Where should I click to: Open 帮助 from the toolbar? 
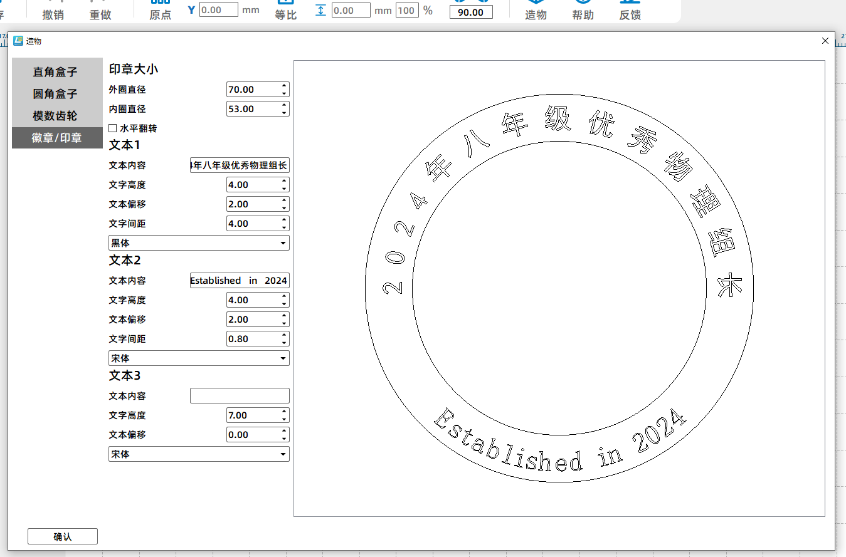583,10
